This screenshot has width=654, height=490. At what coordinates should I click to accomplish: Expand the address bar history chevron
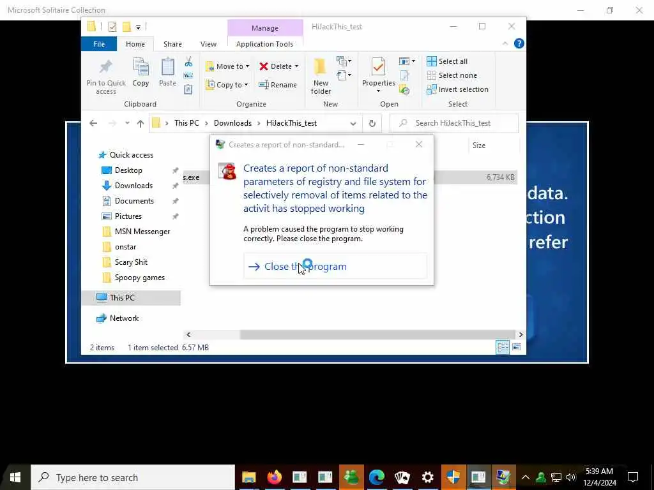[x=353, y=124]
